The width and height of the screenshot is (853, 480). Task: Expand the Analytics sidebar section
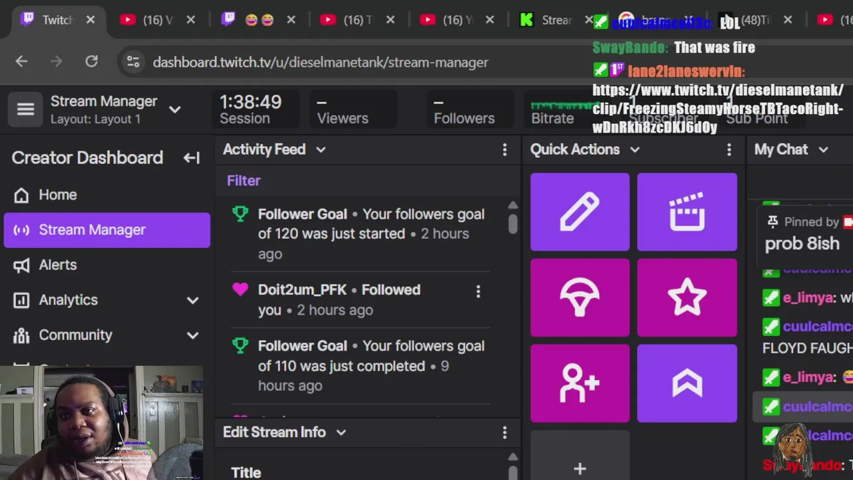pyautogui.click(x=193, y=300)
